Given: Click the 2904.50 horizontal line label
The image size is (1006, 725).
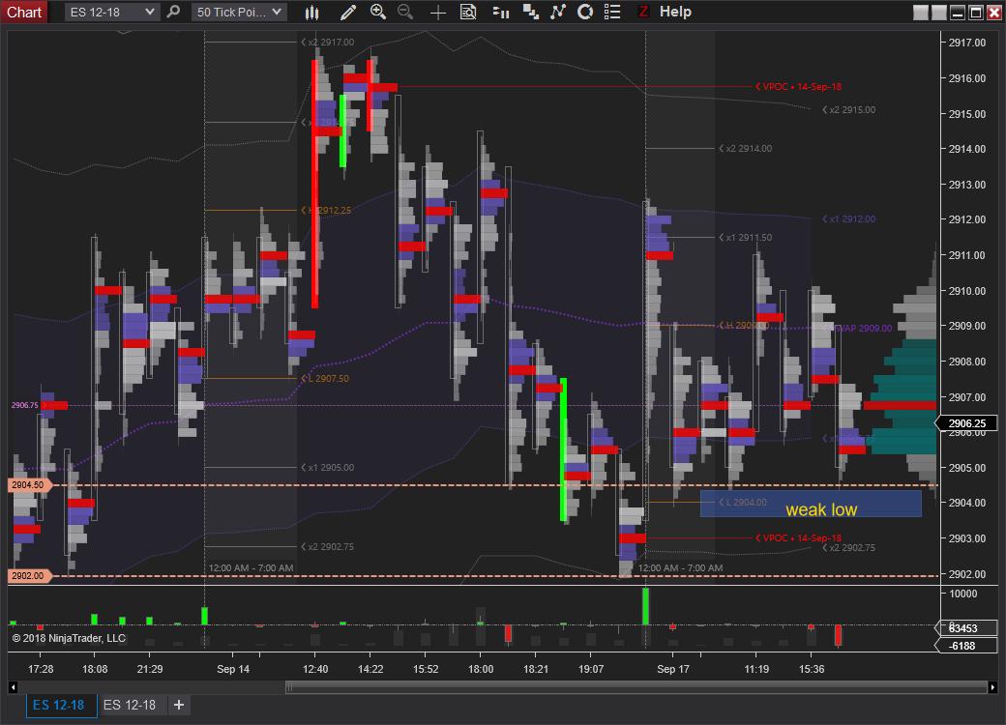Looking at the screenshot, I should [28, 485].
